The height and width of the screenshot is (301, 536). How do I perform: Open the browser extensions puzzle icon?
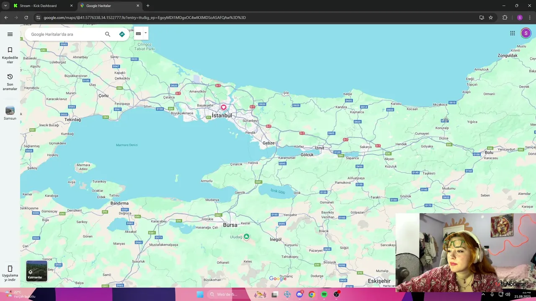tap(505, 18)
